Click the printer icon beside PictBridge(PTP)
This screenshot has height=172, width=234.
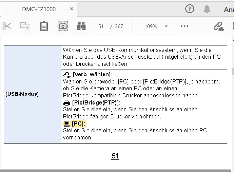[67, 103]
